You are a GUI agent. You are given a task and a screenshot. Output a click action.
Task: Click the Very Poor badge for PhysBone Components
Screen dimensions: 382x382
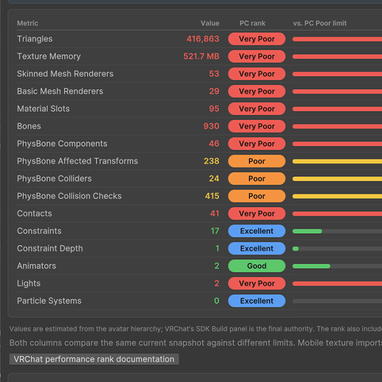257,144
